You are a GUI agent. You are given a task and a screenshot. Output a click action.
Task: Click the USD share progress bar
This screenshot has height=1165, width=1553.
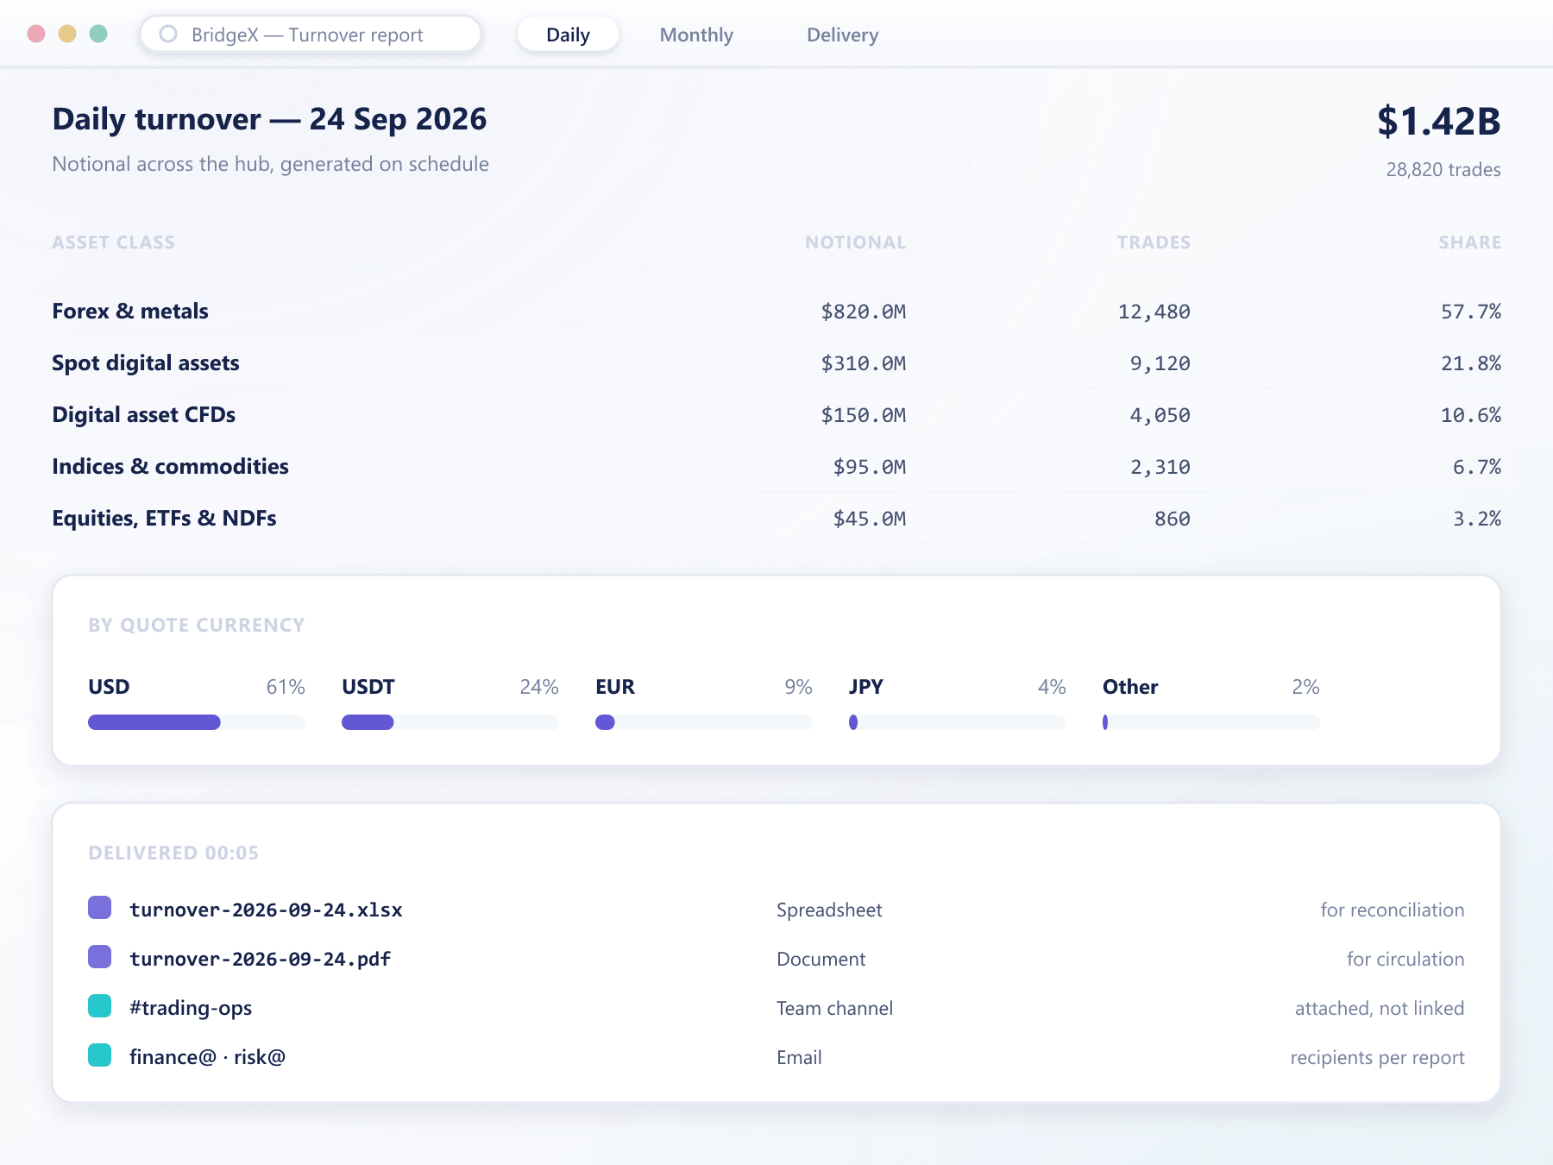click(197, 722)
